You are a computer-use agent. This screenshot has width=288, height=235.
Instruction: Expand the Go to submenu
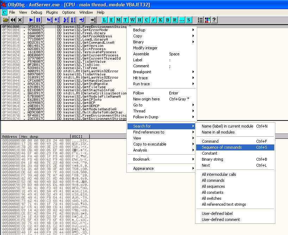coord(162,105)
